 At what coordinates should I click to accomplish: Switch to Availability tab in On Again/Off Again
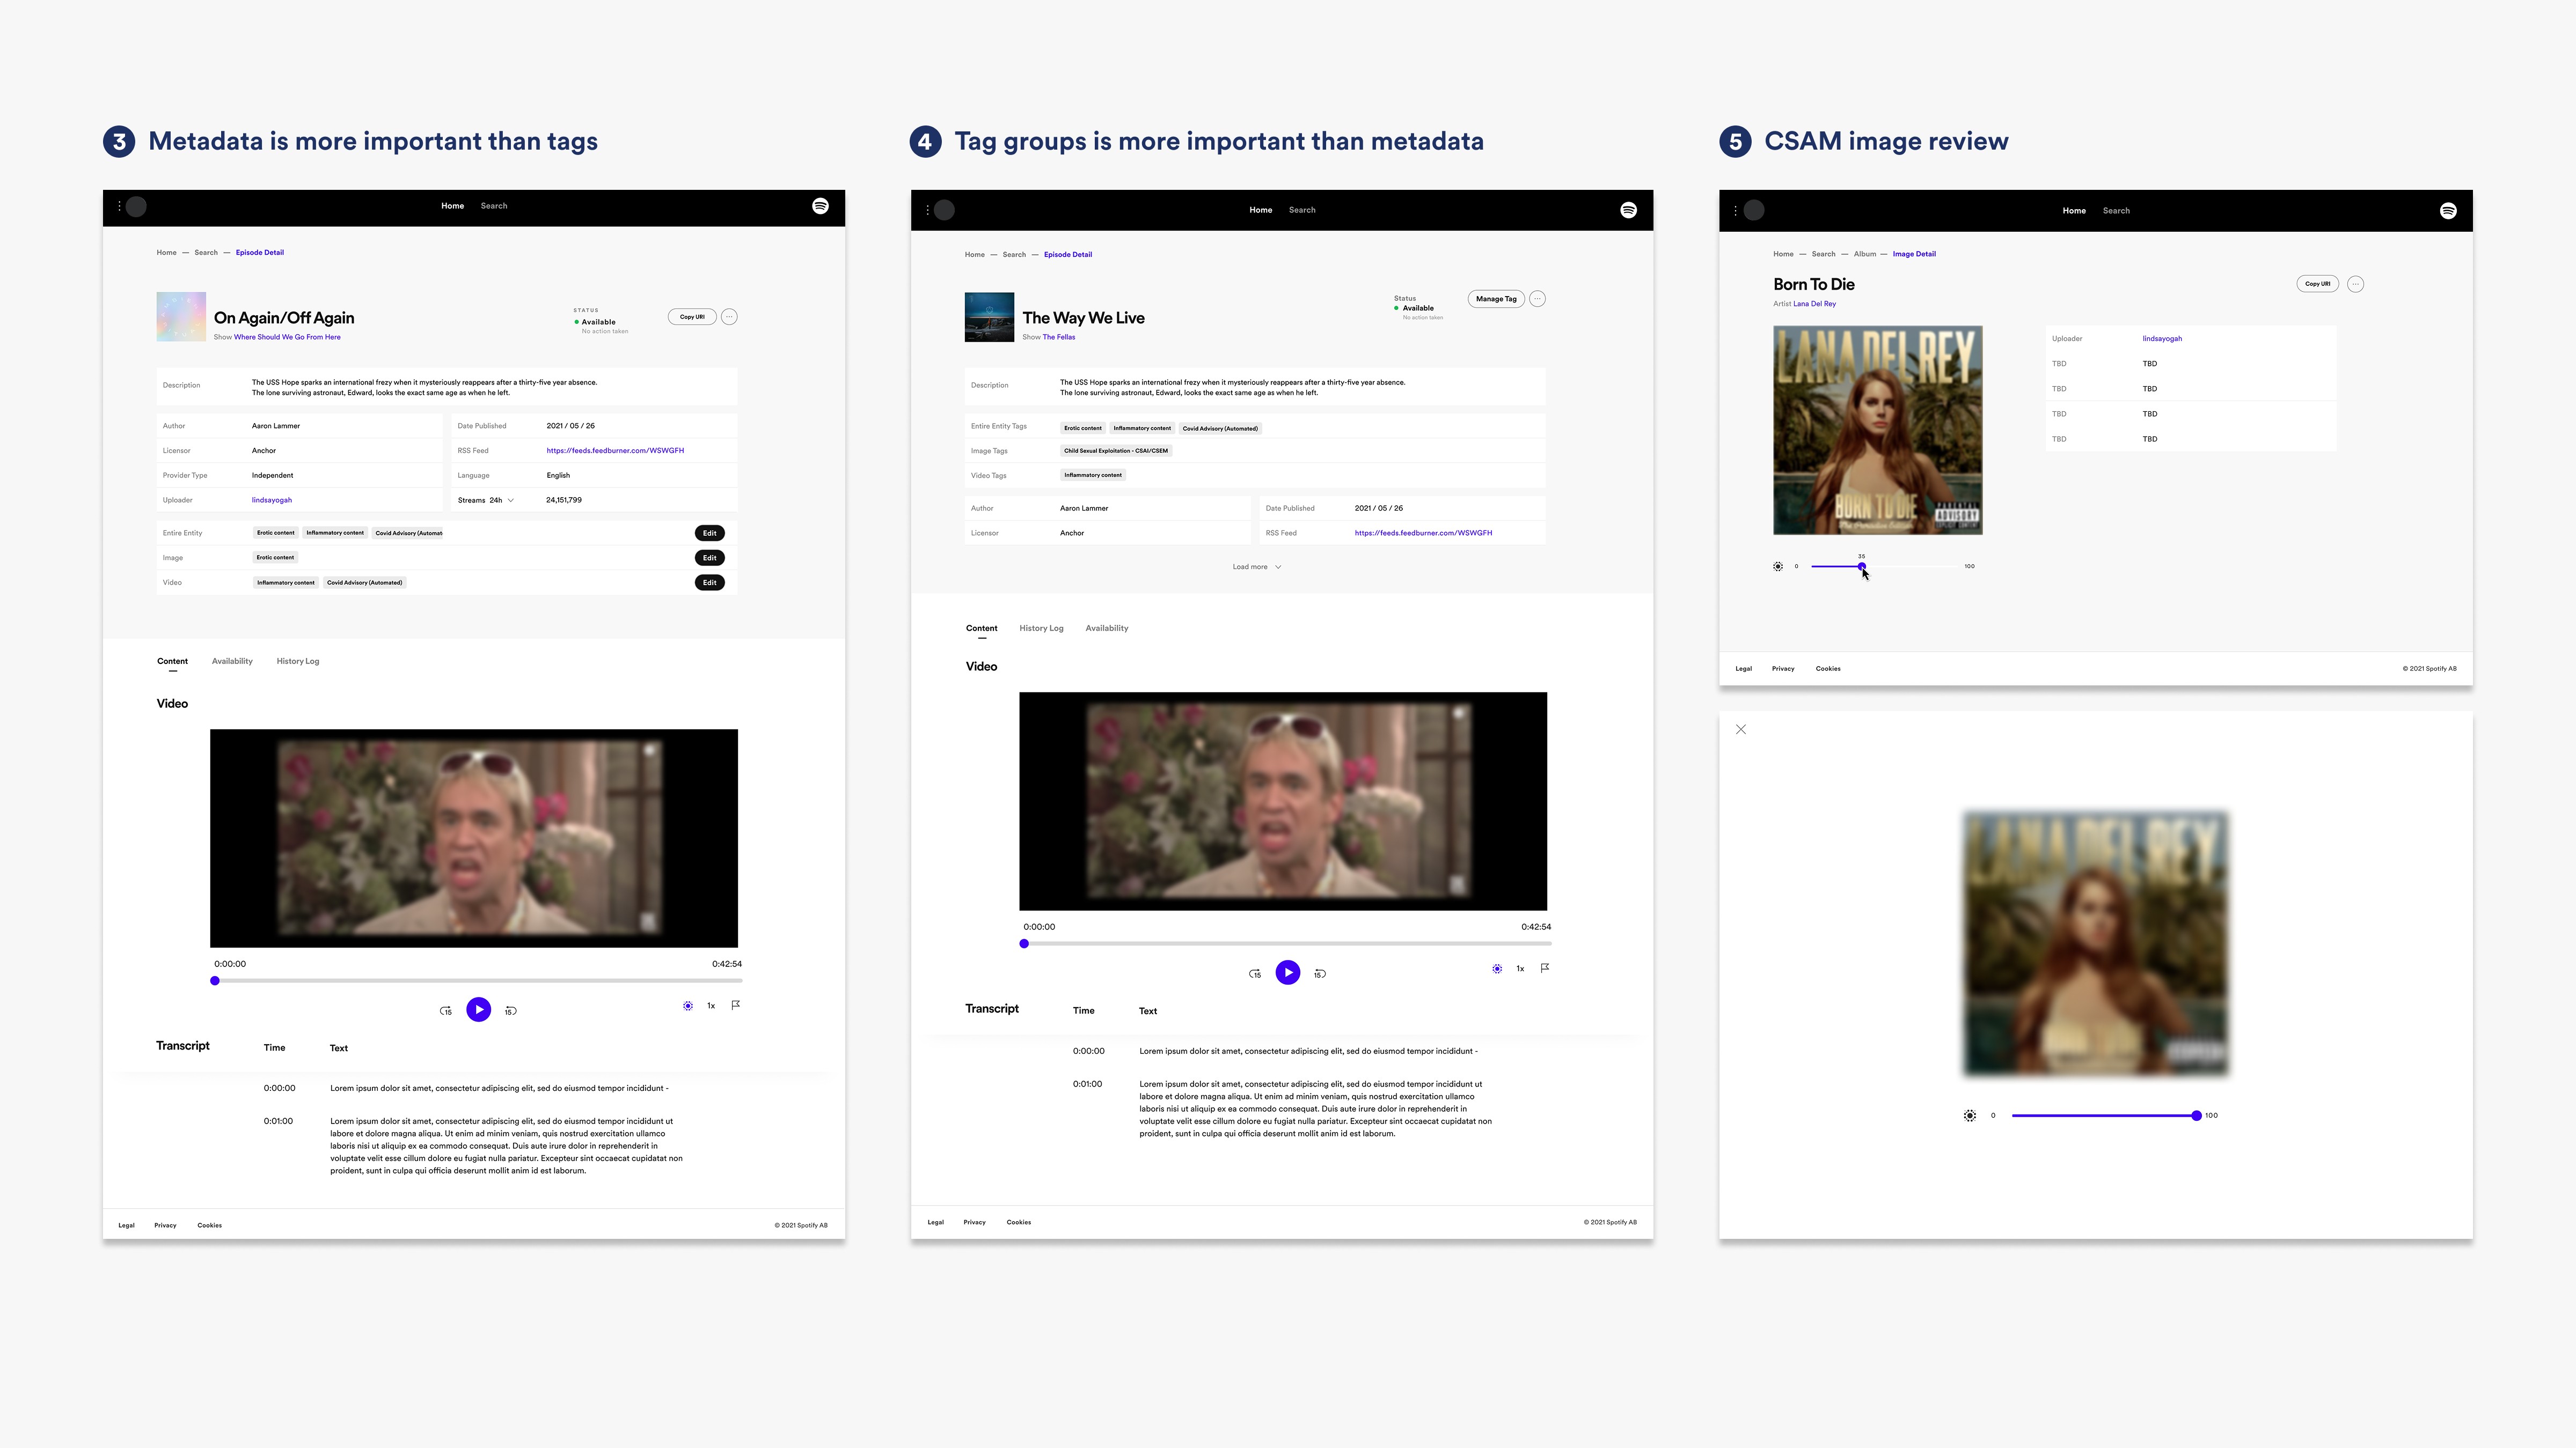pyautogui.click(x=232, y=662)
